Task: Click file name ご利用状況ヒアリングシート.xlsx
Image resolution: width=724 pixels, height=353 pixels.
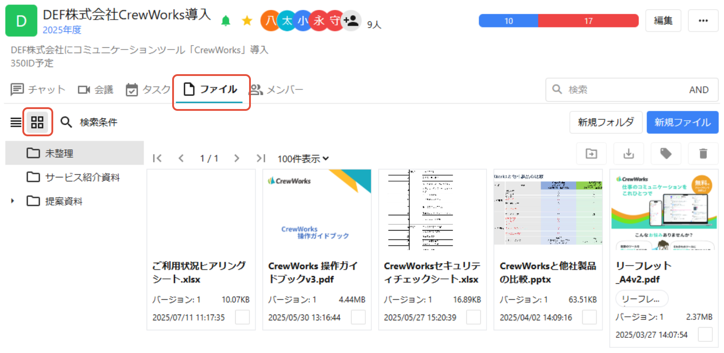Action: [199, 273]
